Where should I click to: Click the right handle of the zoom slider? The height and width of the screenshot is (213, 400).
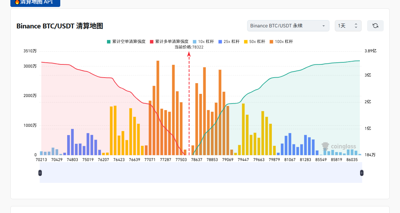pos(362,173)
